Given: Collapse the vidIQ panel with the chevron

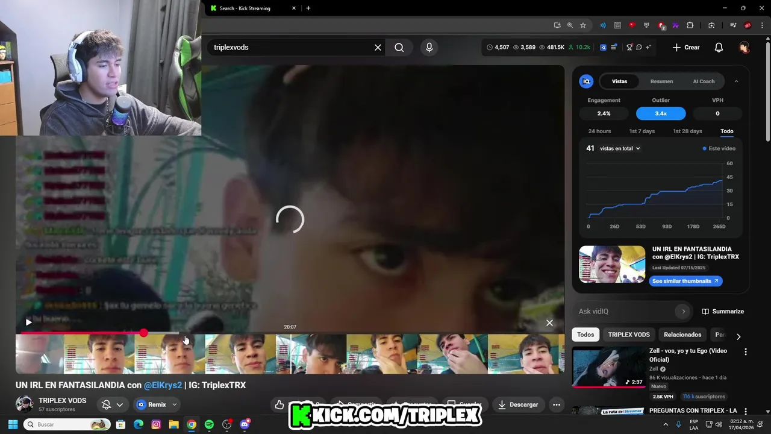Looking at the screenshot, I should coord(736,81).
